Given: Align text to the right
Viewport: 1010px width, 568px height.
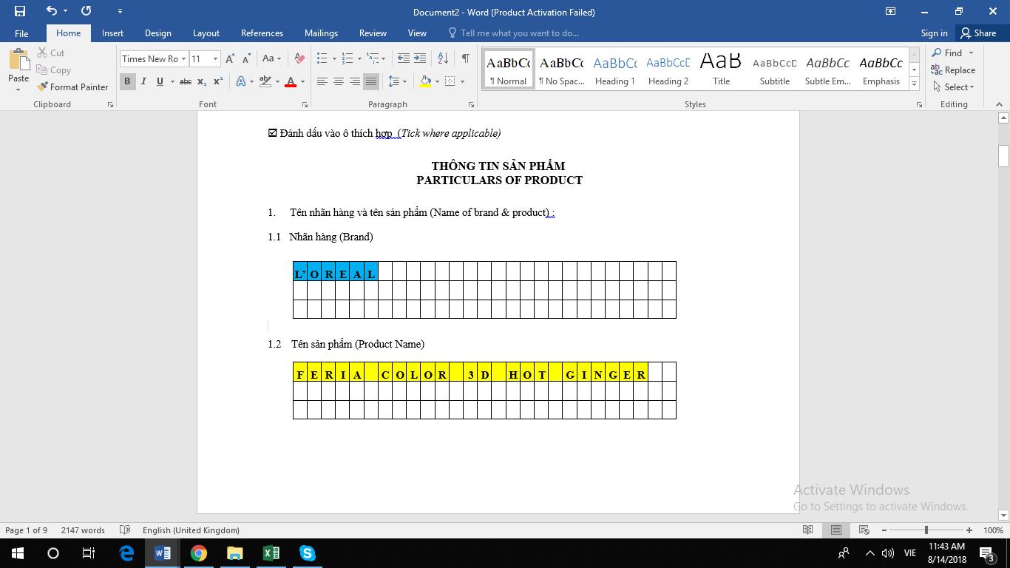Looking at the screenshot, I should pyautogui.click(x=355, y=81).
